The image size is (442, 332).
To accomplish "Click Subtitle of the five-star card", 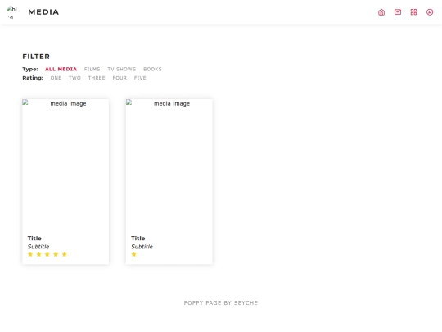I will (38, 247).
